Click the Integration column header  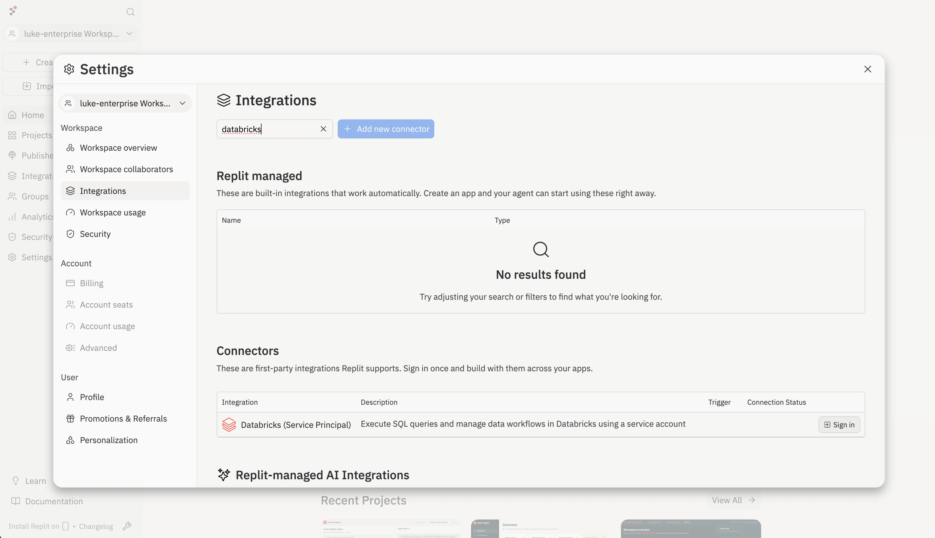coord(239,402)
